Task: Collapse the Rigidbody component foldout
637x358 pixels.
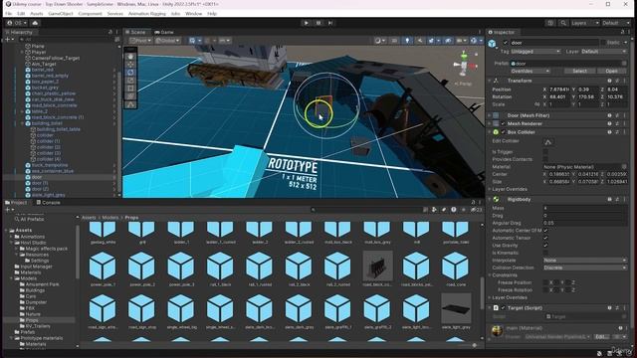Action: coord(490,200)
